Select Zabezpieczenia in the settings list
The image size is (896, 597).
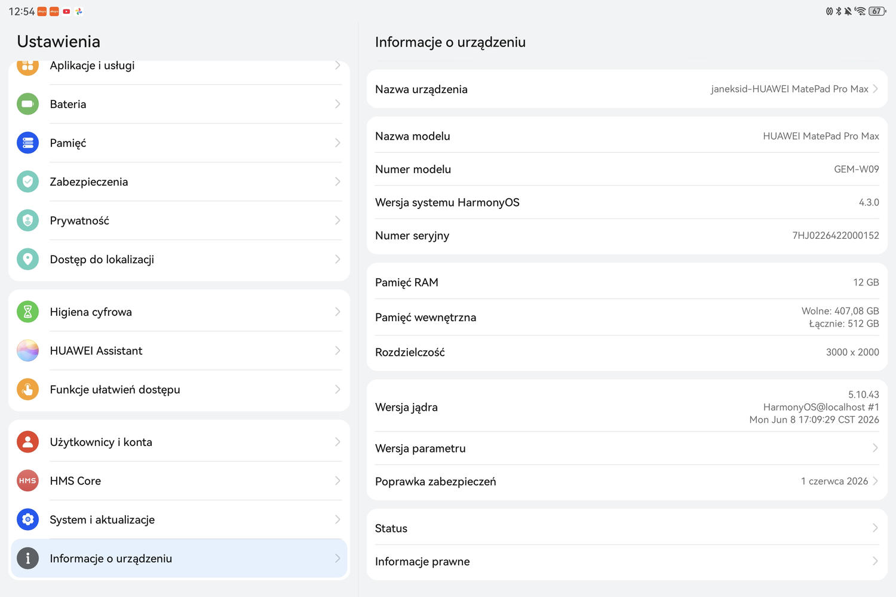(179, 181)
